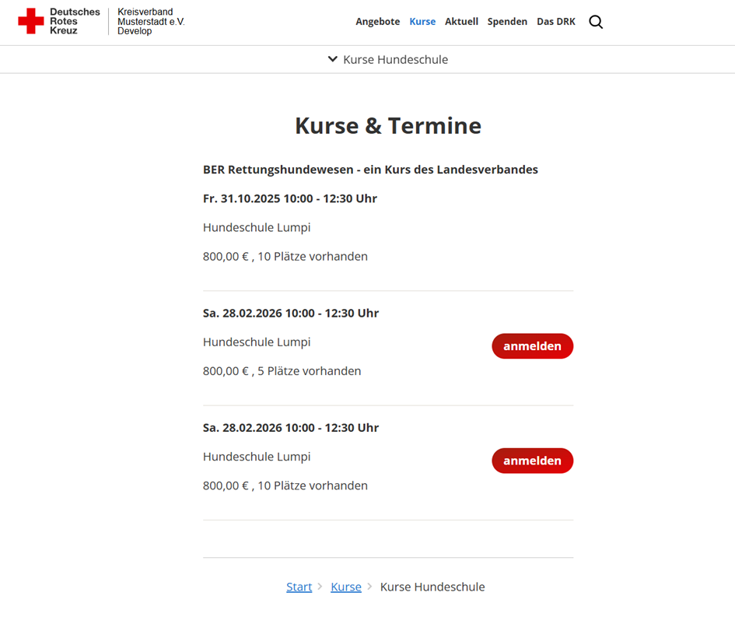Image resolution: width=735 pixels, height=617 pixels.
Task: Click the Fr. 31.10.2025 date line
Action: 289,198
